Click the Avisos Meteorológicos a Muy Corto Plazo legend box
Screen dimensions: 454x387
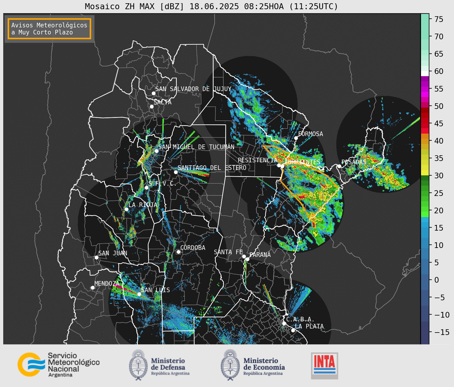pos(49,29)
